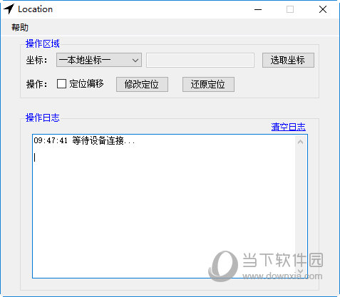340x297 pixels.
Task: Close the Location window
Action: pyautogui.click(x=323, y=9)
